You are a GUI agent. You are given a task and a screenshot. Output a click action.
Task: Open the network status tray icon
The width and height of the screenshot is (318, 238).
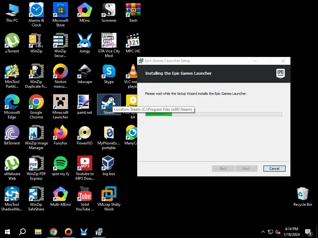(x=270, y=232)
